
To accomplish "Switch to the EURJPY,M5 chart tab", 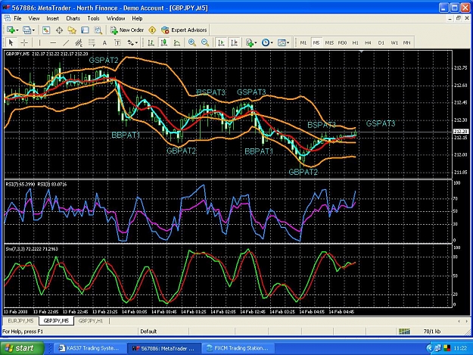I will 21,321.
